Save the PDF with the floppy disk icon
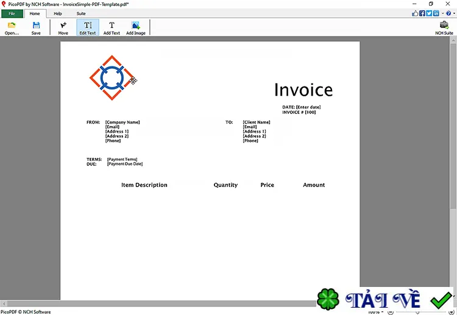This screenshot has height=315, width=457. (36, 26)
